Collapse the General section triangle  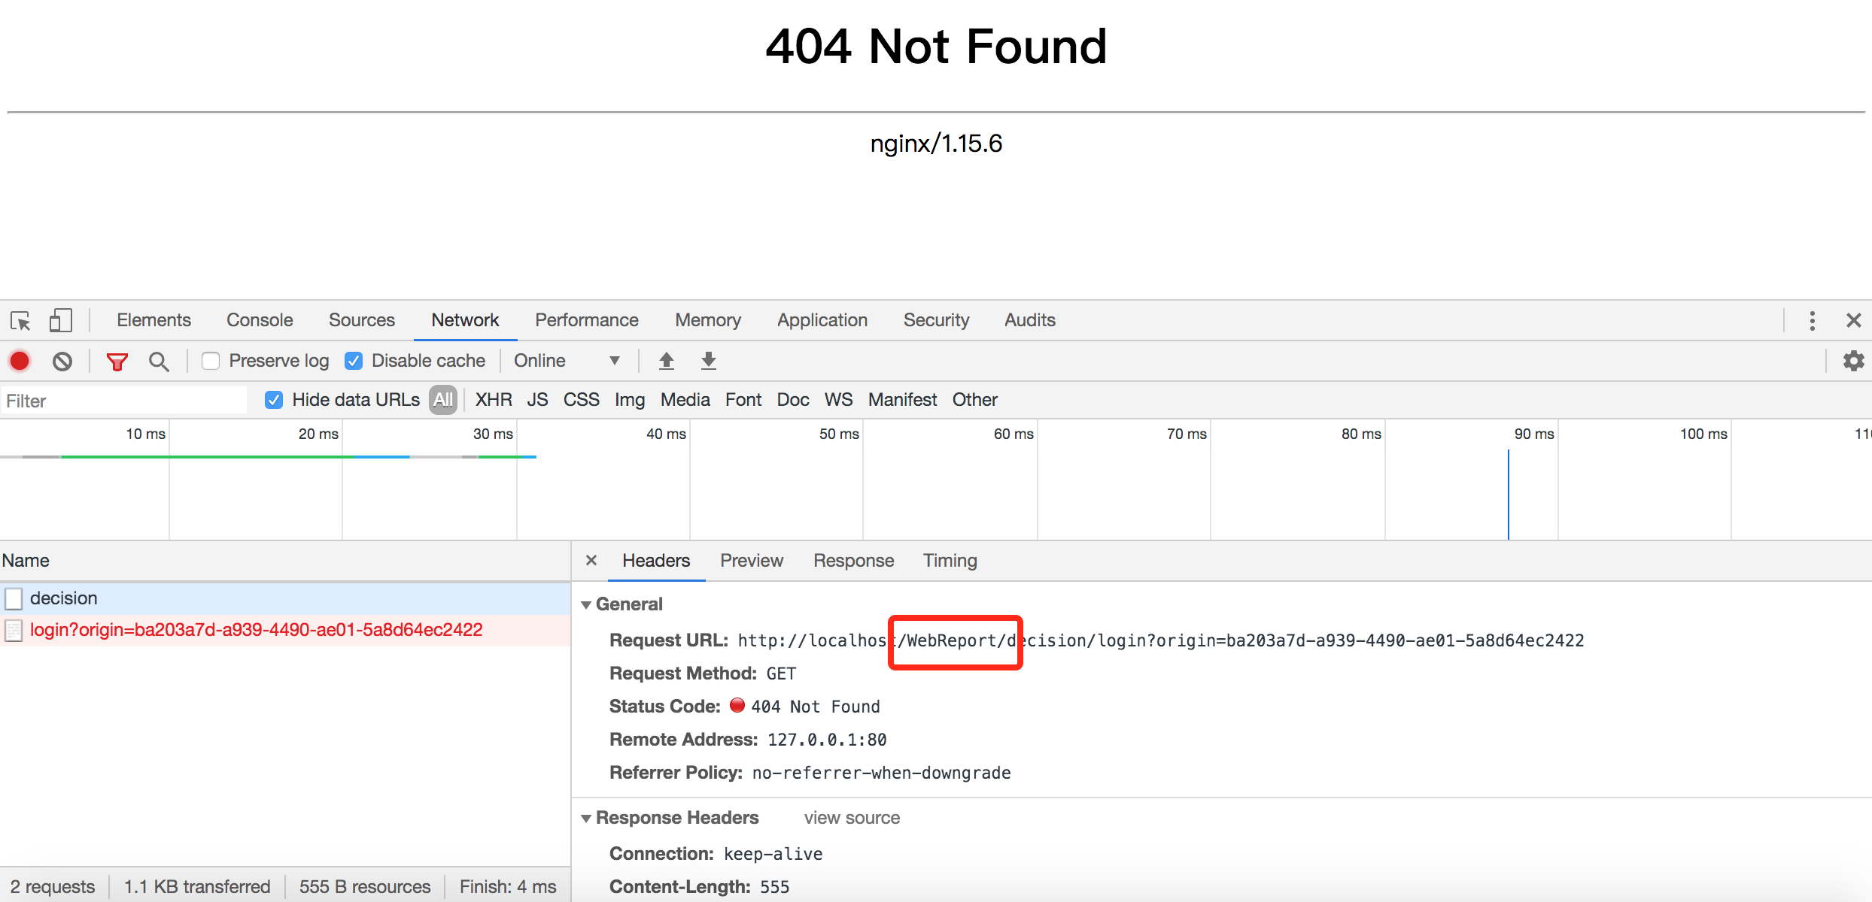[x=586, y=605]
